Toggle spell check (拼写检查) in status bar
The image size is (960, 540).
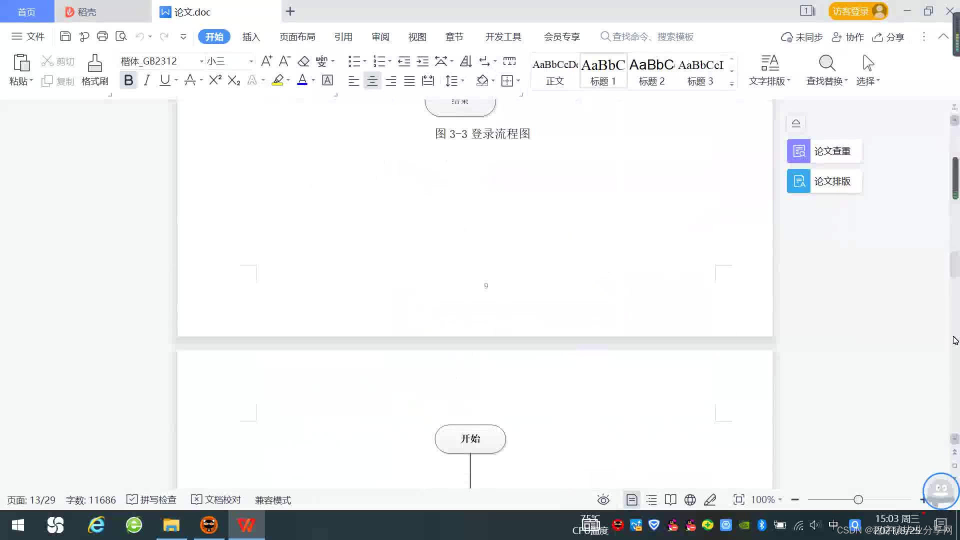(151, 499)
